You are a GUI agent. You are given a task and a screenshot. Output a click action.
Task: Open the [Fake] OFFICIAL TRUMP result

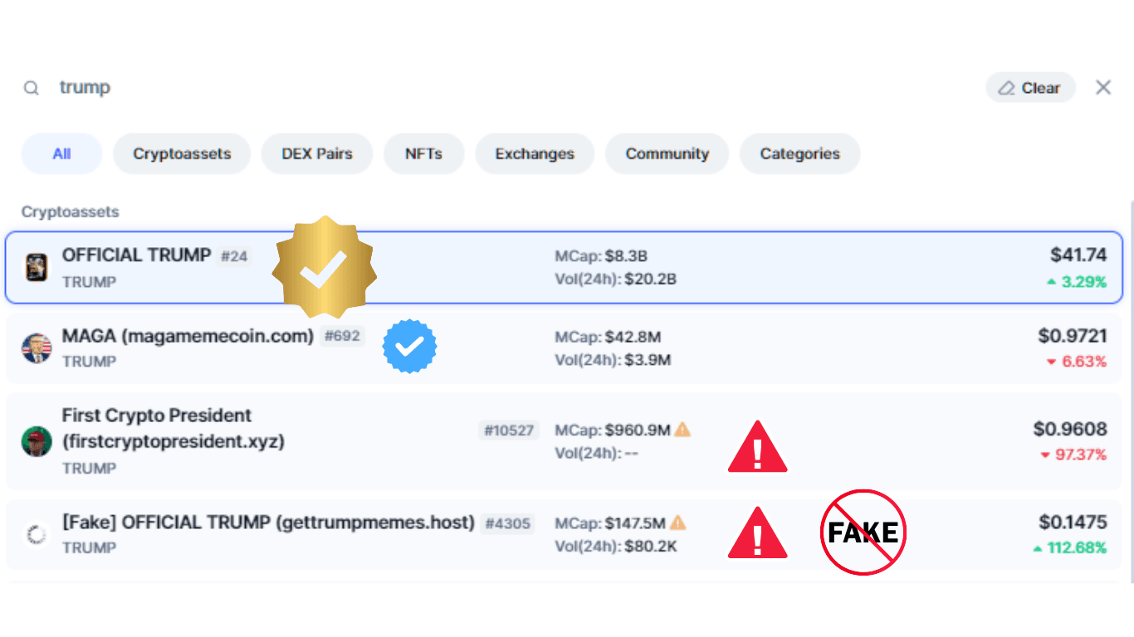tap(268, 523)
